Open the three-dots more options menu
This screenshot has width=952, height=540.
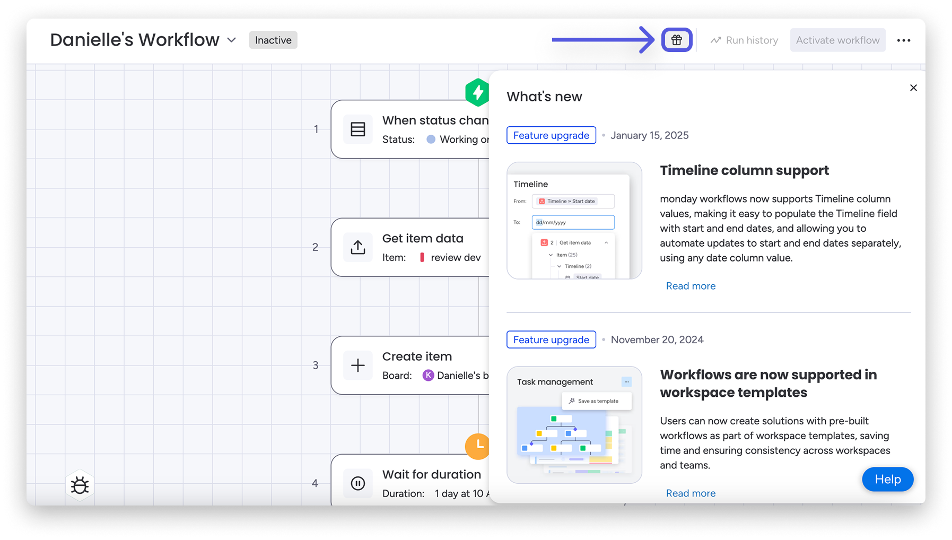pos(904,40)
